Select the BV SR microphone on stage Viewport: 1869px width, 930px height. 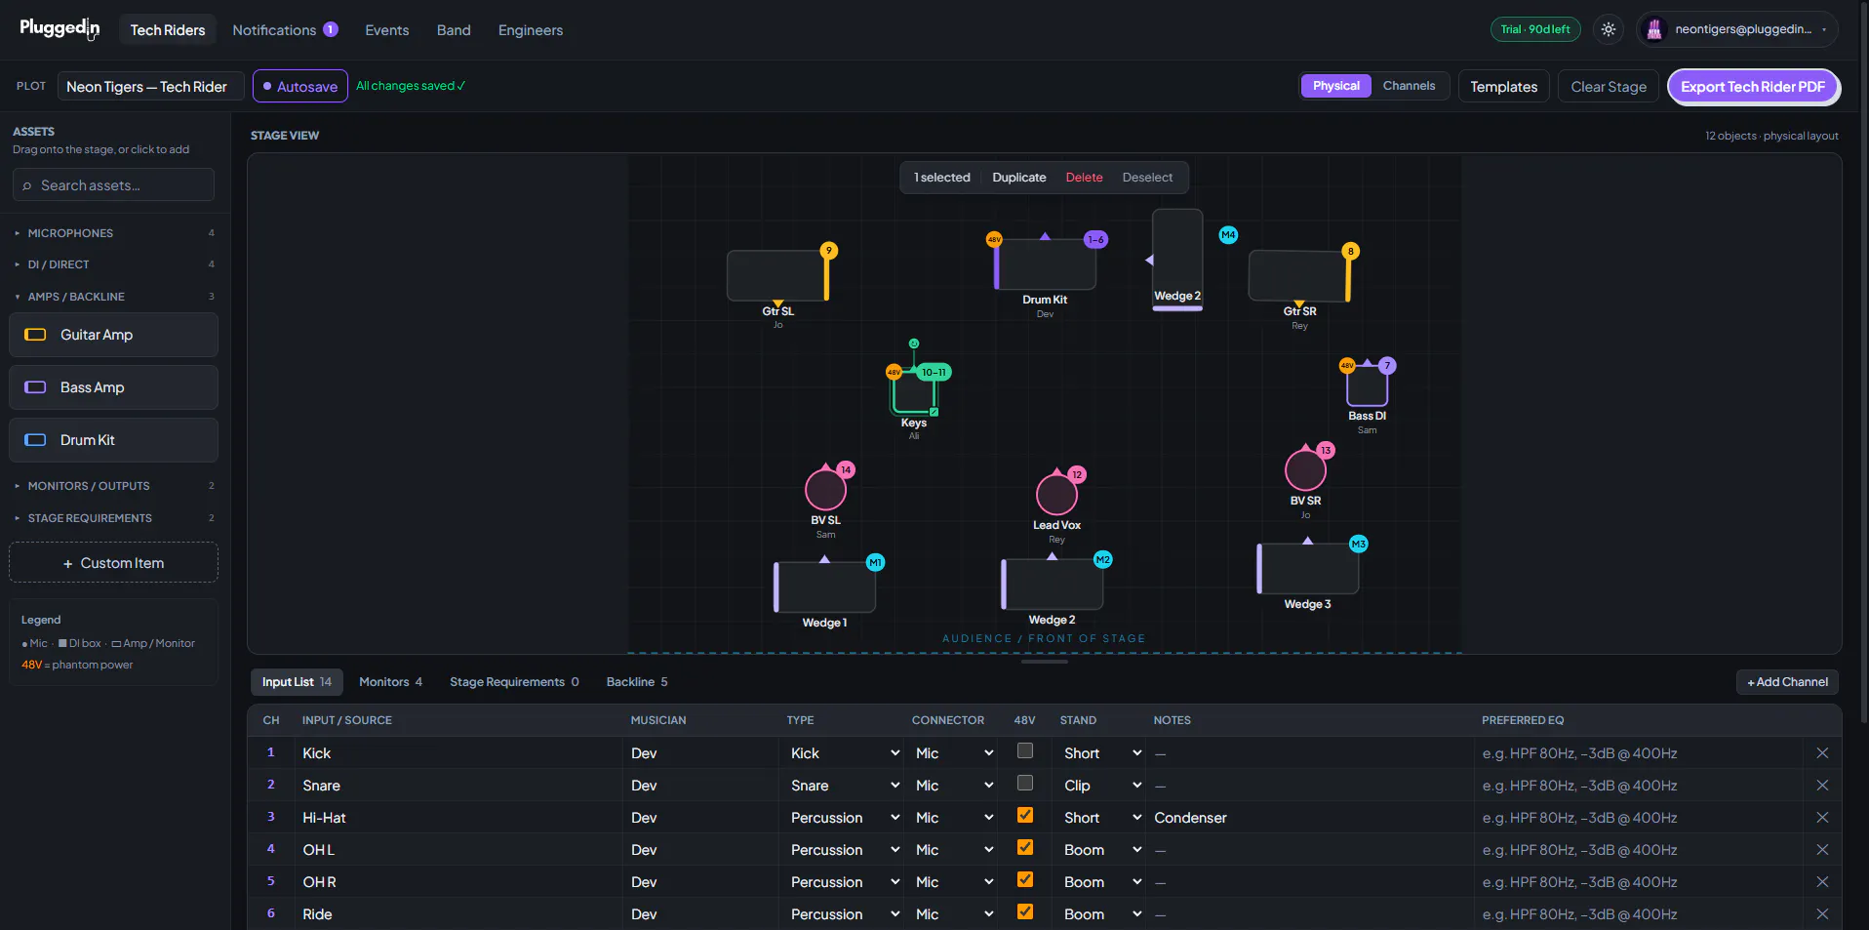point(1305,470)
